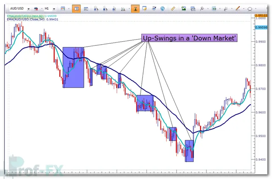The height and width of the screenshot is (179, 272).
Task: Click the 0.99598 current price marker
Action: tap(262, 27)
